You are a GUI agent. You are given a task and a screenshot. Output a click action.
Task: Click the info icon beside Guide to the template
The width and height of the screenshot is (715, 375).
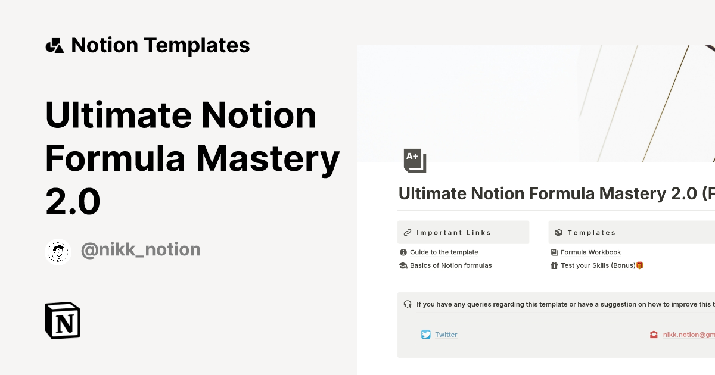403,252
